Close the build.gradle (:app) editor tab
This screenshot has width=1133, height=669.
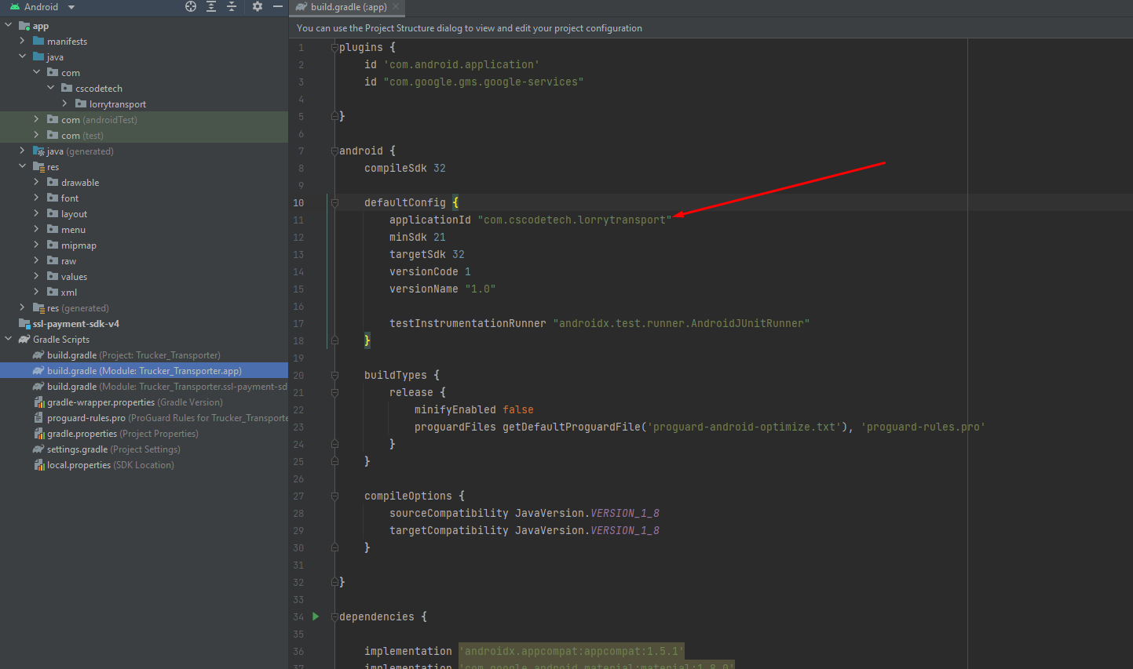[x=397, y=7]
